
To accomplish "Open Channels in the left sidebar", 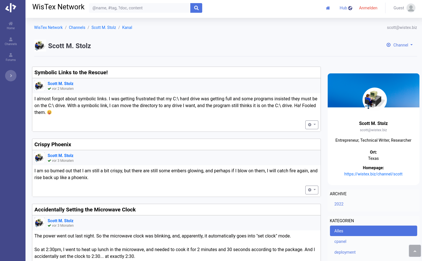I will click(x=11, y=41).
